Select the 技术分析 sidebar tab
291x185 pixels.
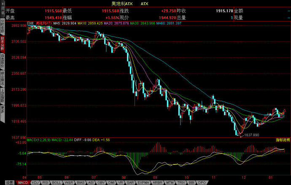pyautogui.click(x=3, y=43)
